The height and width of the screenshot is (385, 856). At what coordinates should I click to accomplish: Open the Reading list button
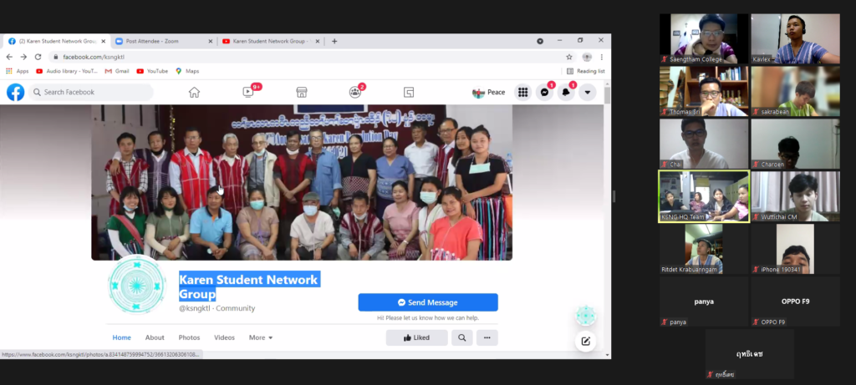[x=585, y=71]
